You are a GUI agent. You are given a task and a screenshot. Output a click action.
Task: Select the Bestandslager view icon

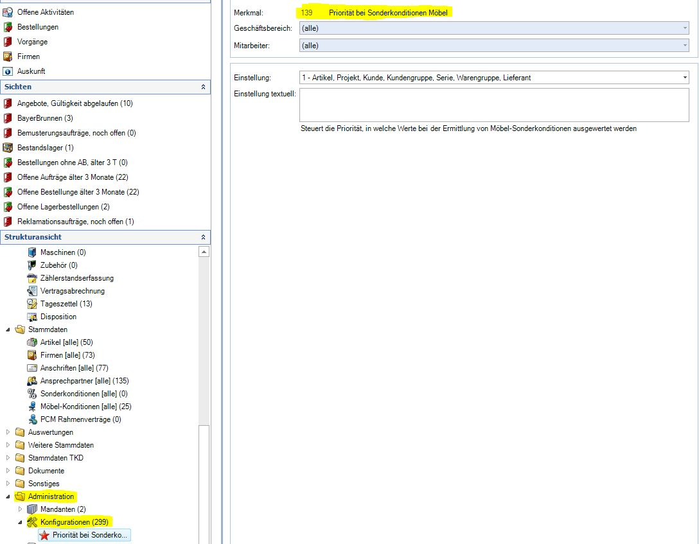tap(8, 148)
